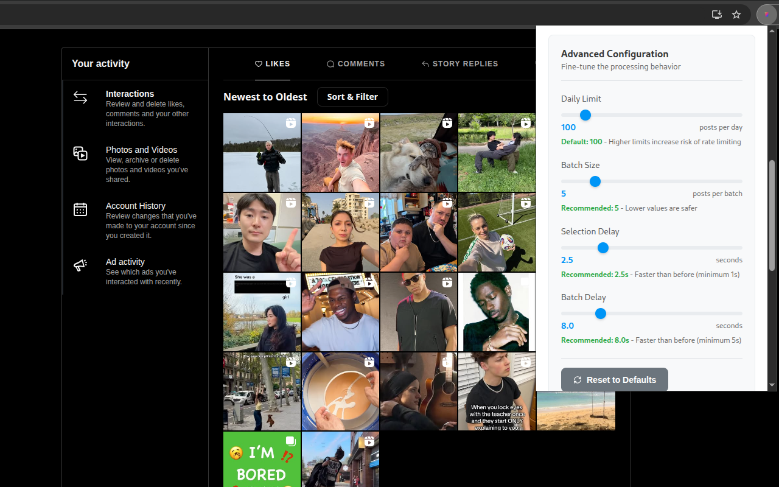Open the Interactions arrows icon

tap(80, 97)
